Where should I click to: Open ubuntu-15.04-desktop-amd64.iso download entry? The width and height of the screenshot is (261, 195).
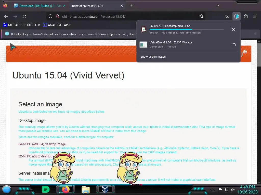[x=183, y=29]
